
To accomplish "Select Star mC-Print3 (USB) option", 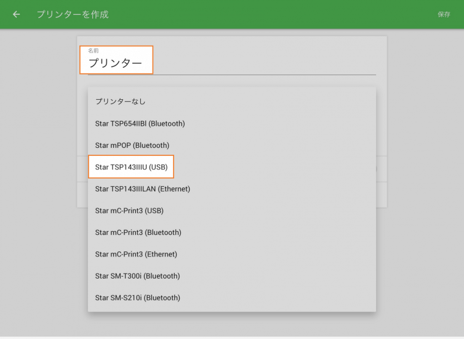I will (x=232, y=211).
